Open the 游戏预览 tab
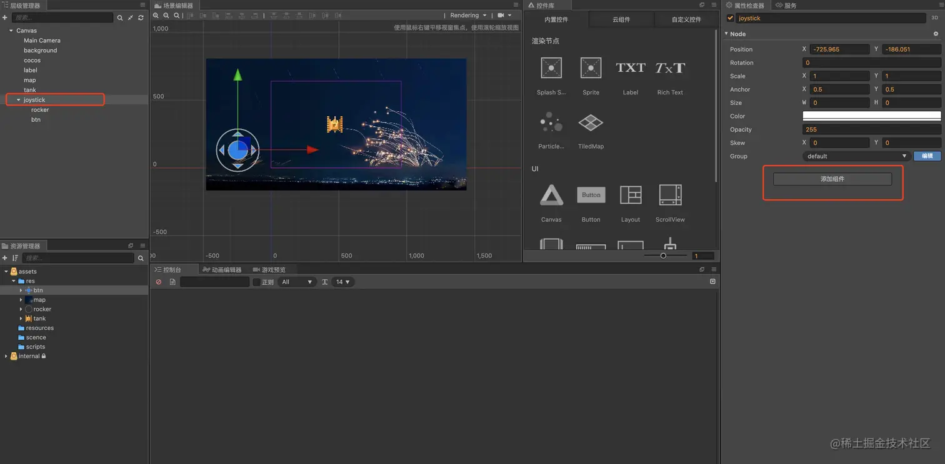 pos(269,270)
